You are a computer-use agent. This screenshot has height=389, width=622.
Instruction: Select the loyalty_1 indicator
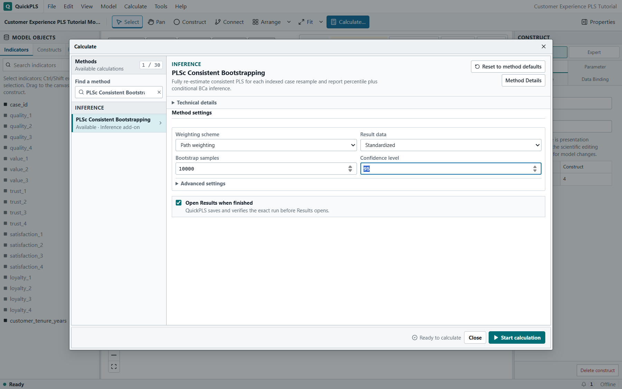(20, 277)
